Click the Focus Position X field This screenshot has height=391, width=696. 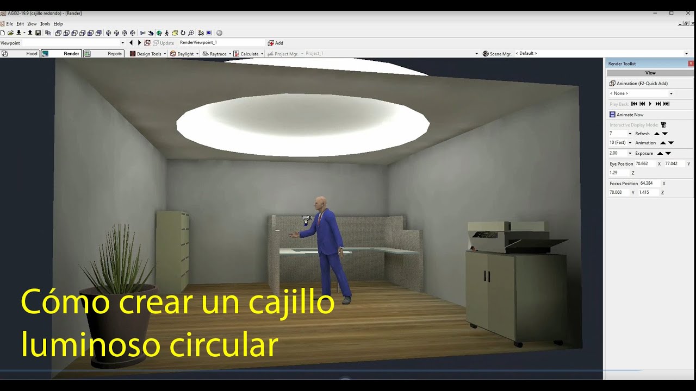(650, 184)
